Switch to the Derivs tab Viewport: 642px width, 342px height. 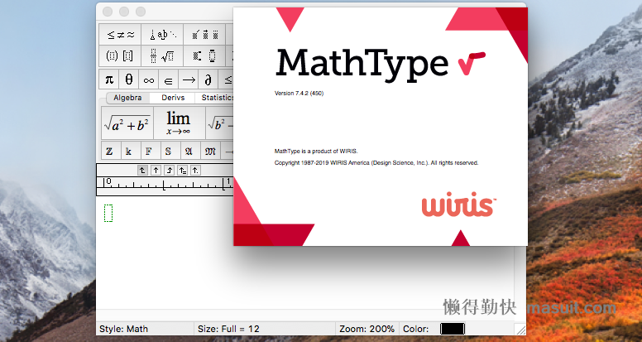point(173,98)
